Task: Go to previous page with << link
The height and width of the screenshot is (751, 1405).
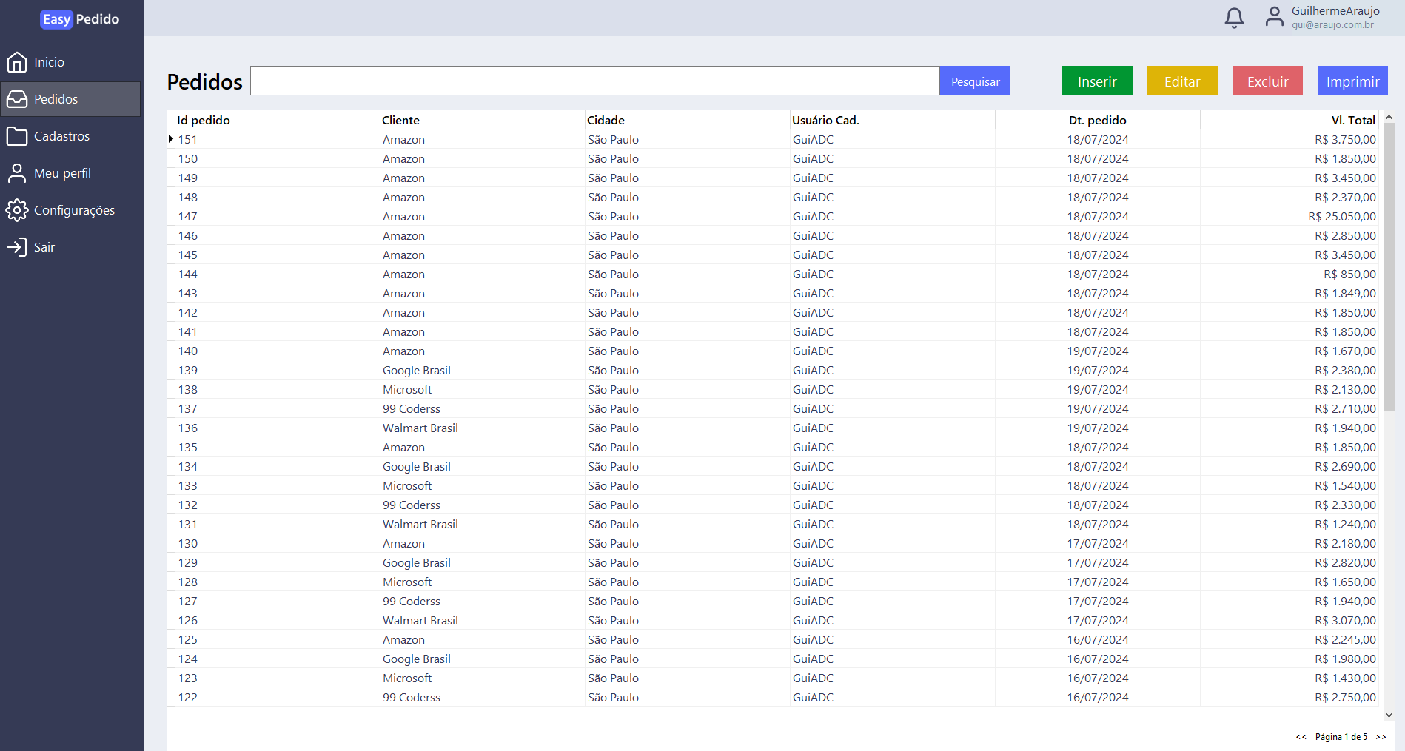Action: (1301, 737)
